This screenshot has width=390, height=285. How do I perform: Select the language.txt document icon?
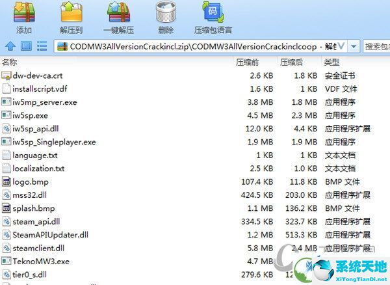(6, 155)
